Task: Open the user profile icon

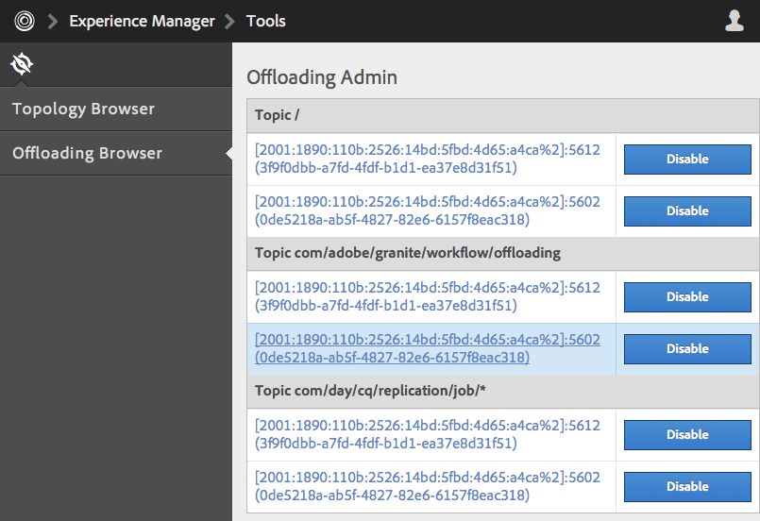Action: pyautogui.click(x=735, y=21)
